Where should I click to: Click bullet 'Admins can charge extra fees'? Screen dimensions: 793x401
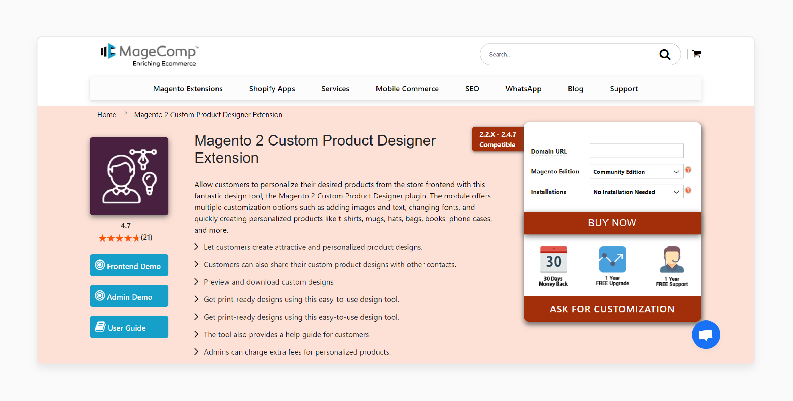(x=297, y=352)
